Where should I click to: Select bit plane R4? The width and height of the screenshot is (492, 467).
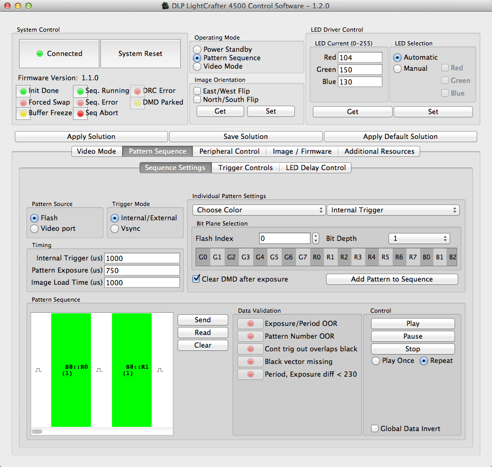tap(372, 257)
